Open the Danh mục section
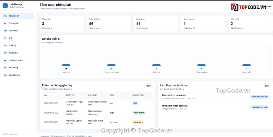Viewport: 273px width, 137px height. (18, 31)
